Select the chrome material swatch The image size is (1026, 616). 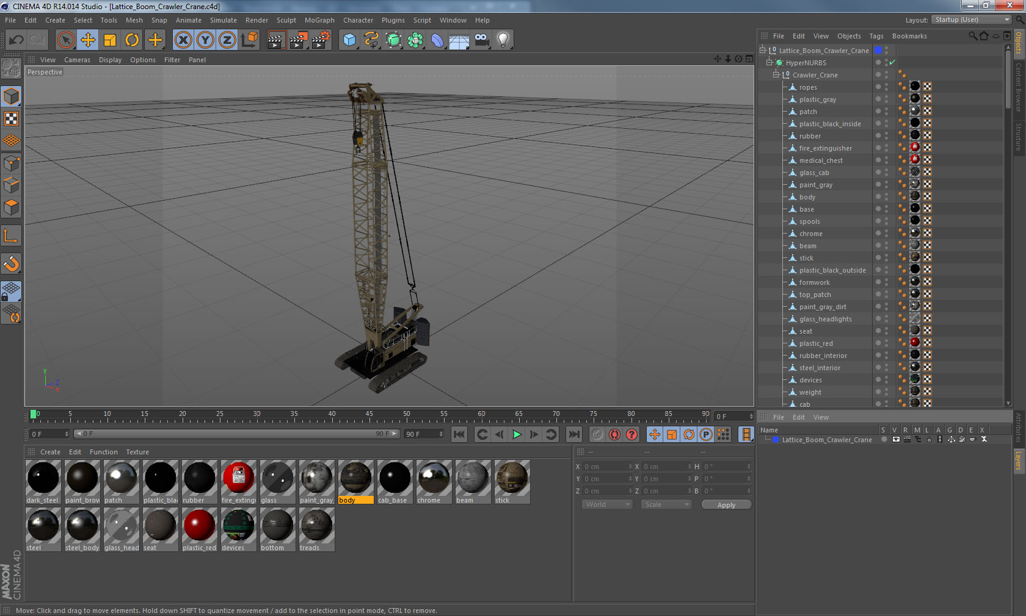pyautogui.click(x=434, y=482)
